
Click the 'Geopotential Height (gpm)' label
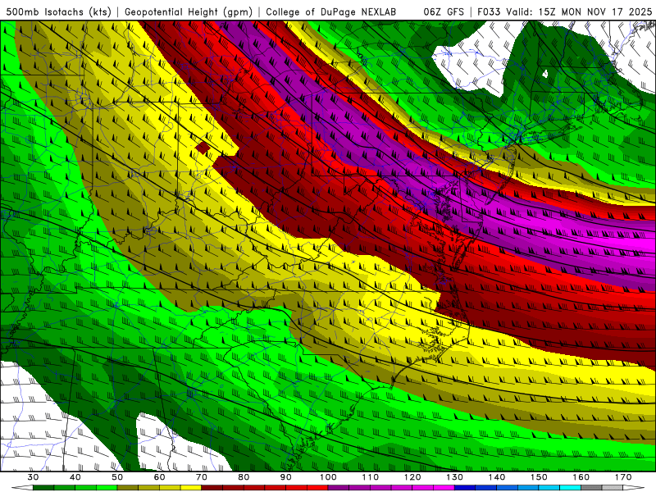(x=189, y=11)
